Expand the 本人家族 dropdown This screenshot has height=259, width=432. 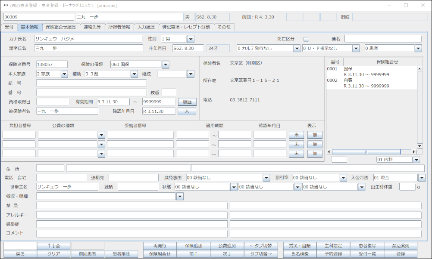[64, 74]
